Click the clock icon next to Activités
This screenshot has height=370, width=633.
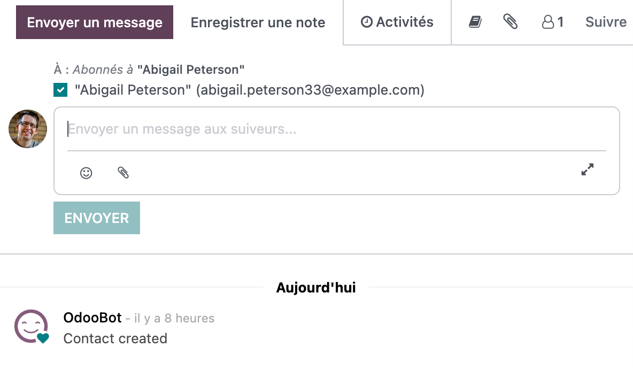tap(366, 21)
